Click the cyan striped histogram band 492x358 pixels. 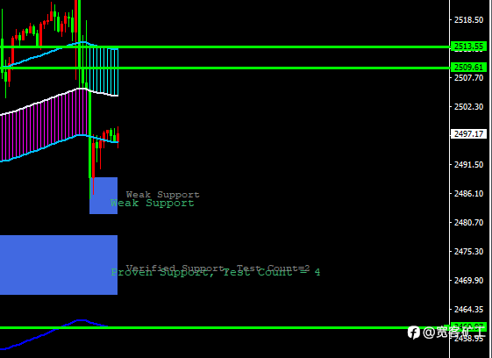[x=103, y=71]
